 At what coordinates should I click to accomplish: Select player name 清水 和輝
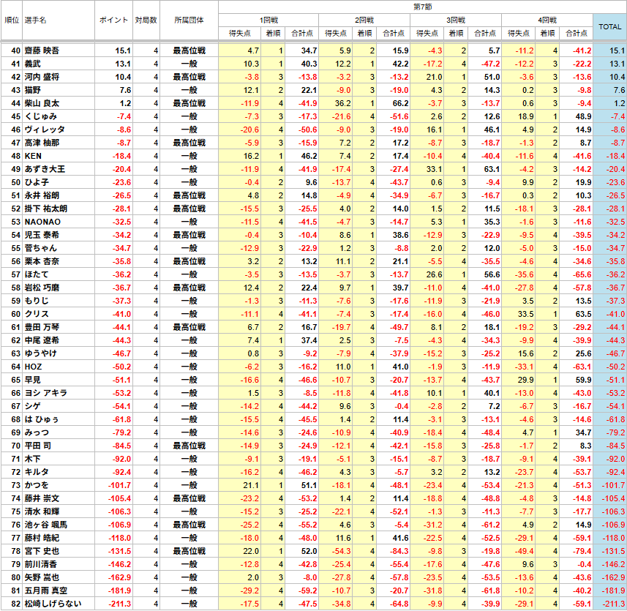tap(42, 512)
